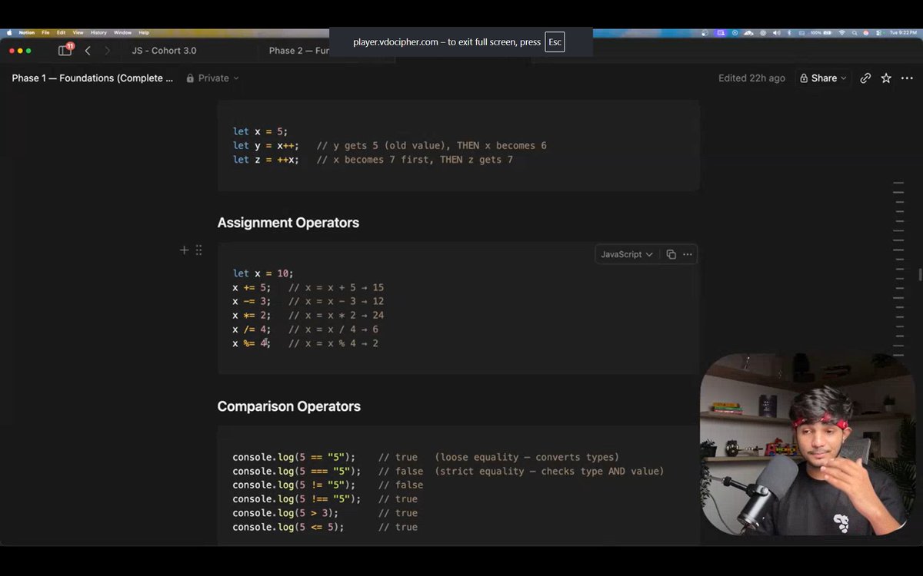The image size is (923, 576).
Task: Open the JavaScript language dropdown
Action: (x=626, y=254)
